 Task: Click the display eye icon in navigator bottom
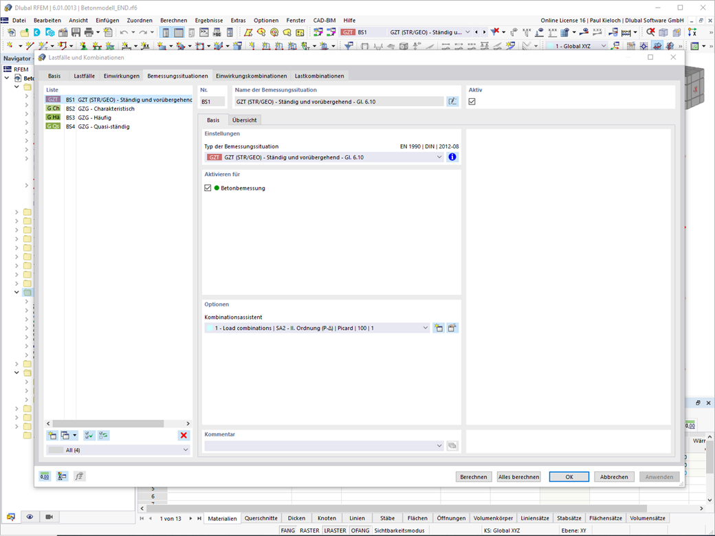[30, 517]
